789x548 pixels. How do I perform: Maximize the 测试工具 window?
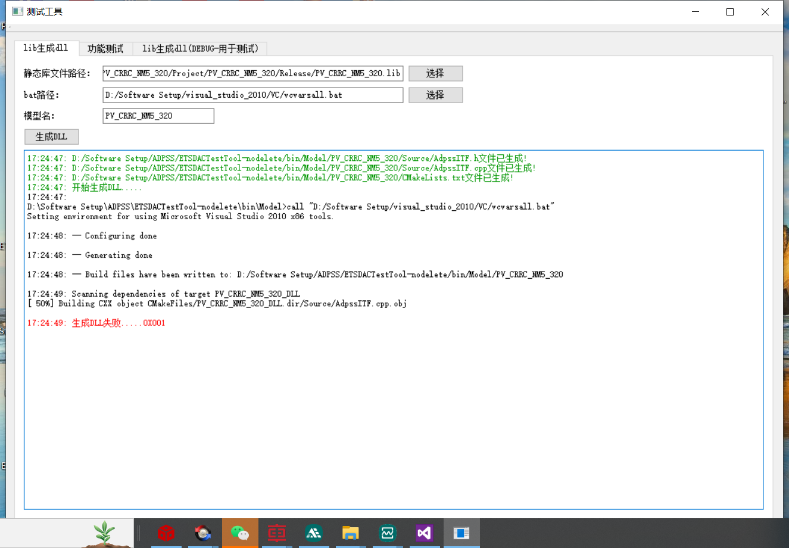[730, 12]
